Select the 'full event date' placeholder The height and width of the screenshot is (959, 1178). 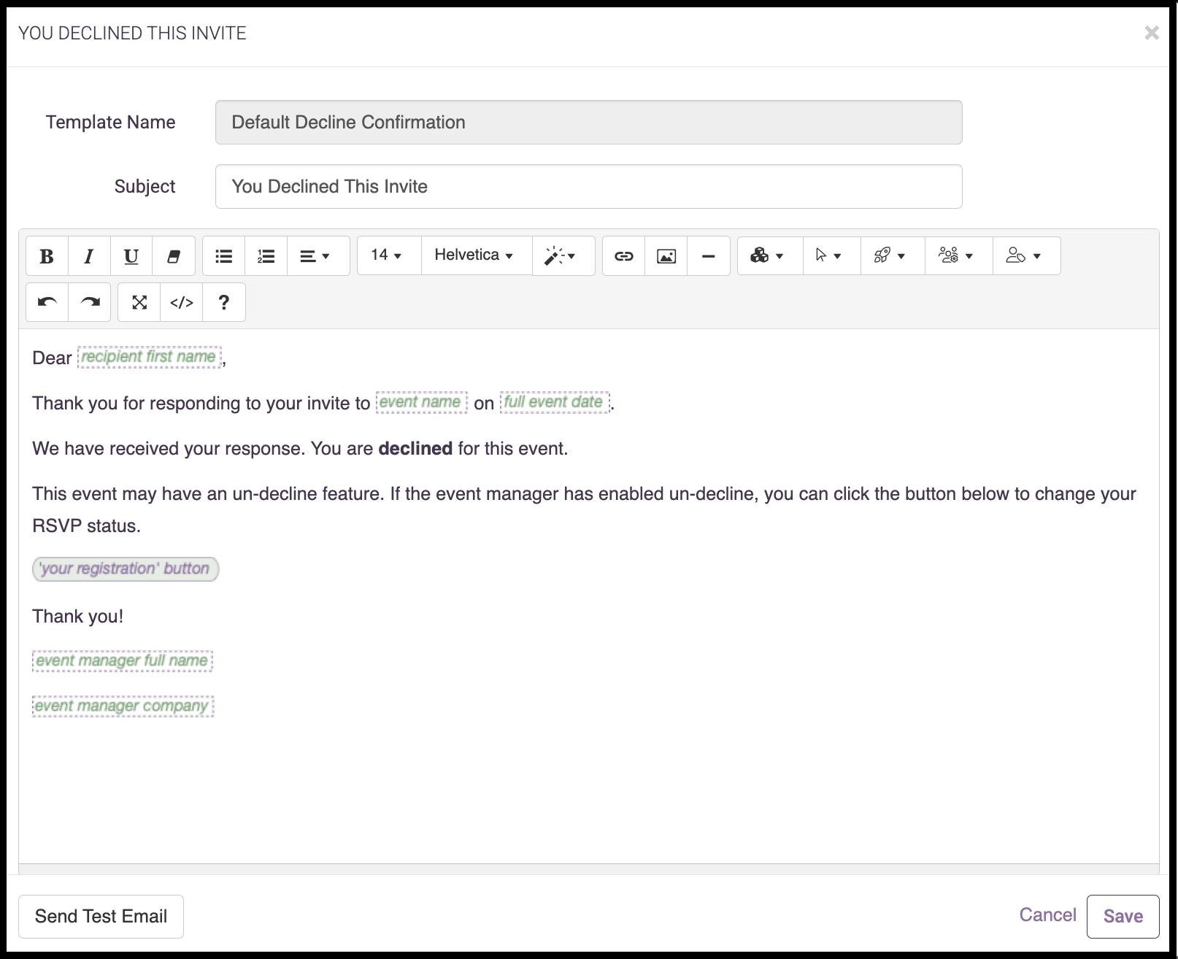click(554, 402)
